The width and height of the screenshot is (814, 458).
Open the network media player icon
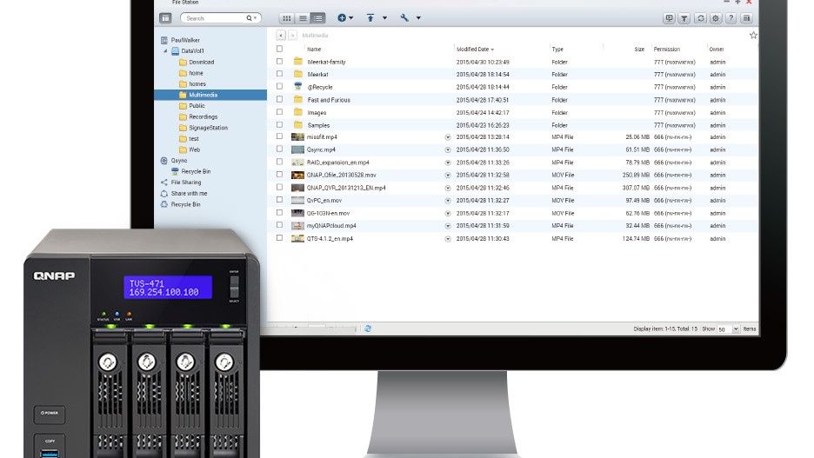[x=669, y=18]
